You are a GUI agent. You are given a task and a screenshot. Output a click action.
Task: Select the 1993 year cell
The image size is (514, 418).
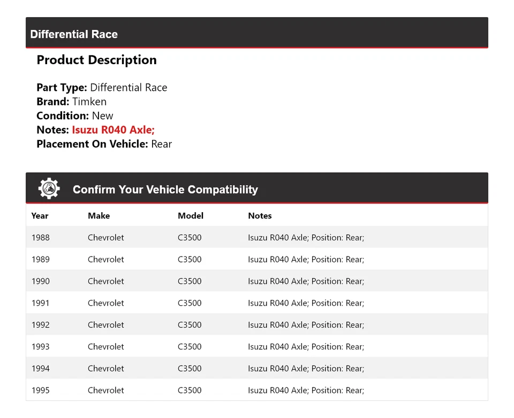click(40, 347)
